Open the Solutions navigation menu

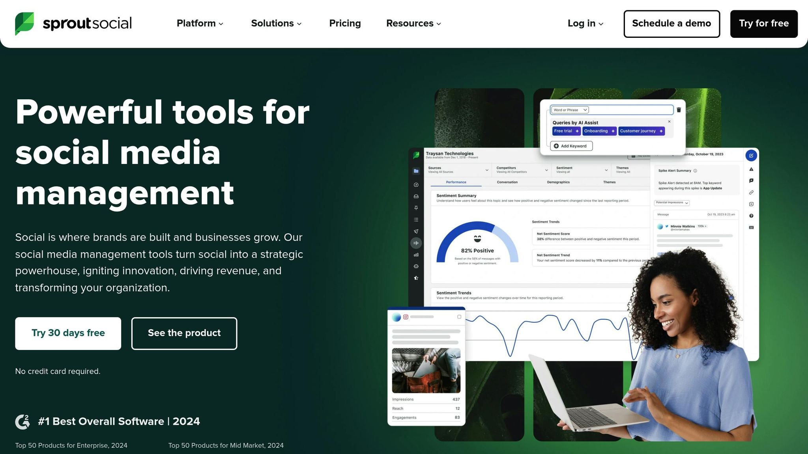click(276, 23)
